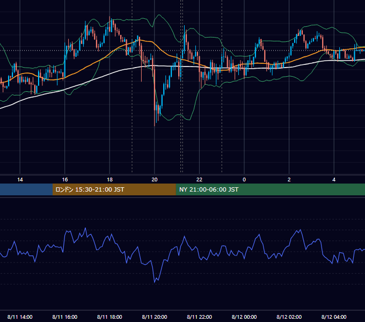Click the 22 hour axis label

pyautogui.click(x=199, y=180)
